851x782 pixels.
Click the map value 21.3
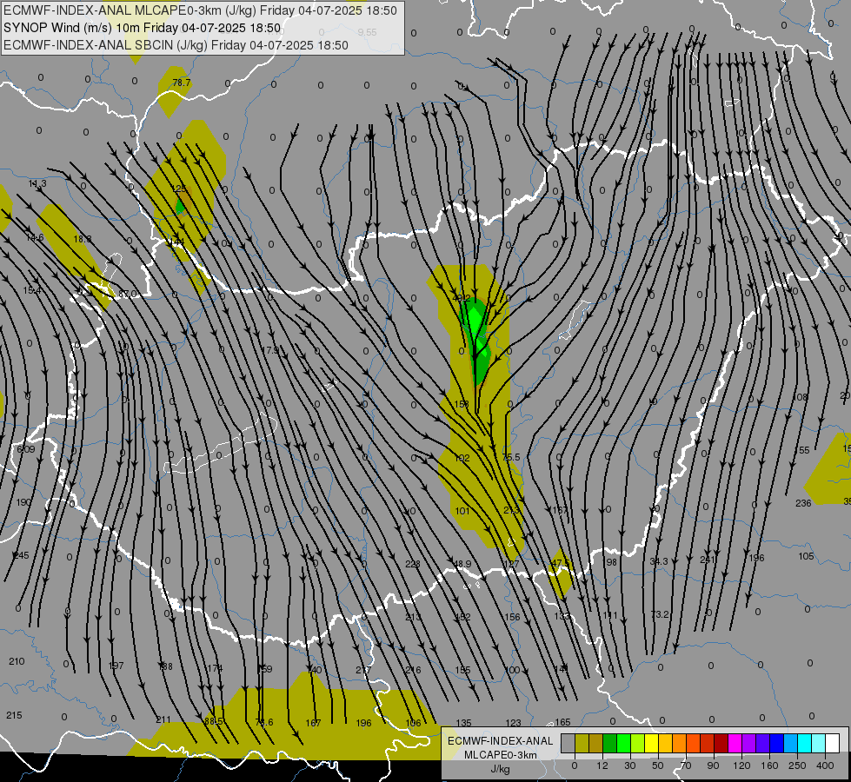(511, 510)
